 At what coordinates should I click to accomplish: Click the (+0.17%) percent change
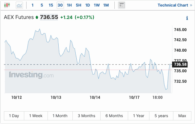(x=85, y=17)
